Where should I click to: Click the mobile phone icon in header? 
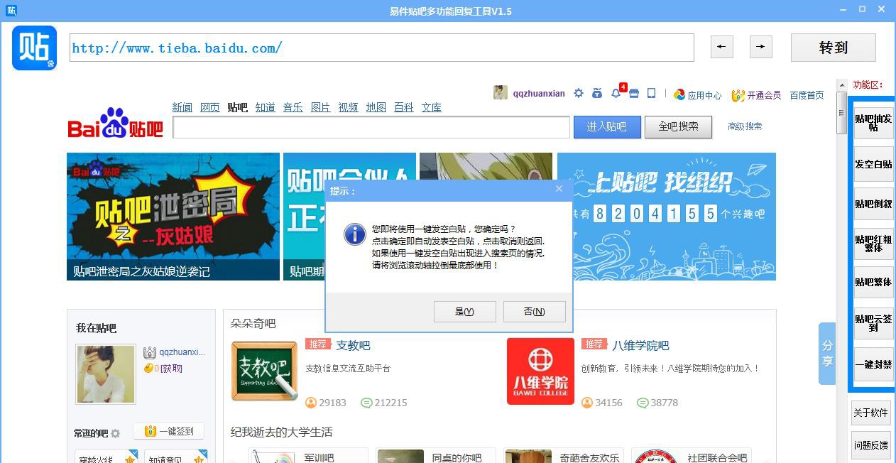click(651, 93)
